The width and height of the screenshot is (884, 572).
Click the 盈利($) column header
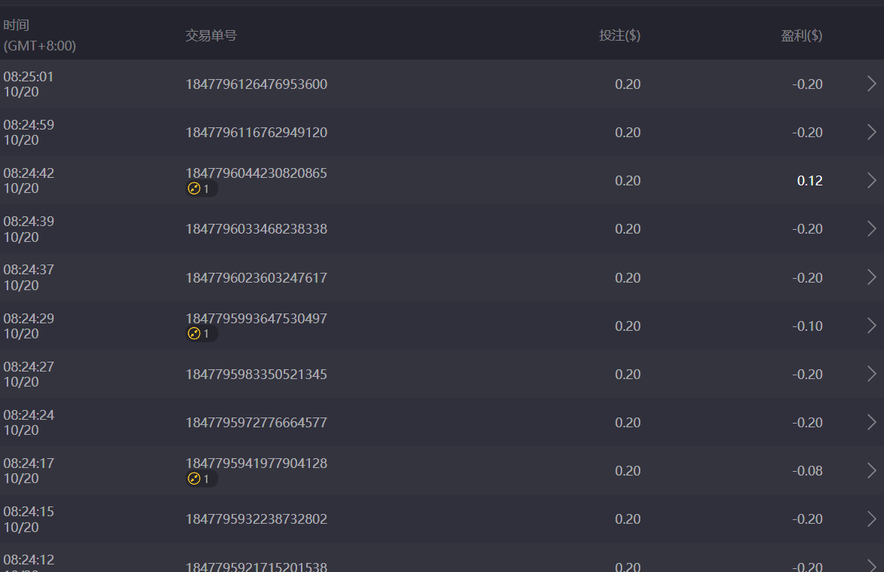coord(802,35)
